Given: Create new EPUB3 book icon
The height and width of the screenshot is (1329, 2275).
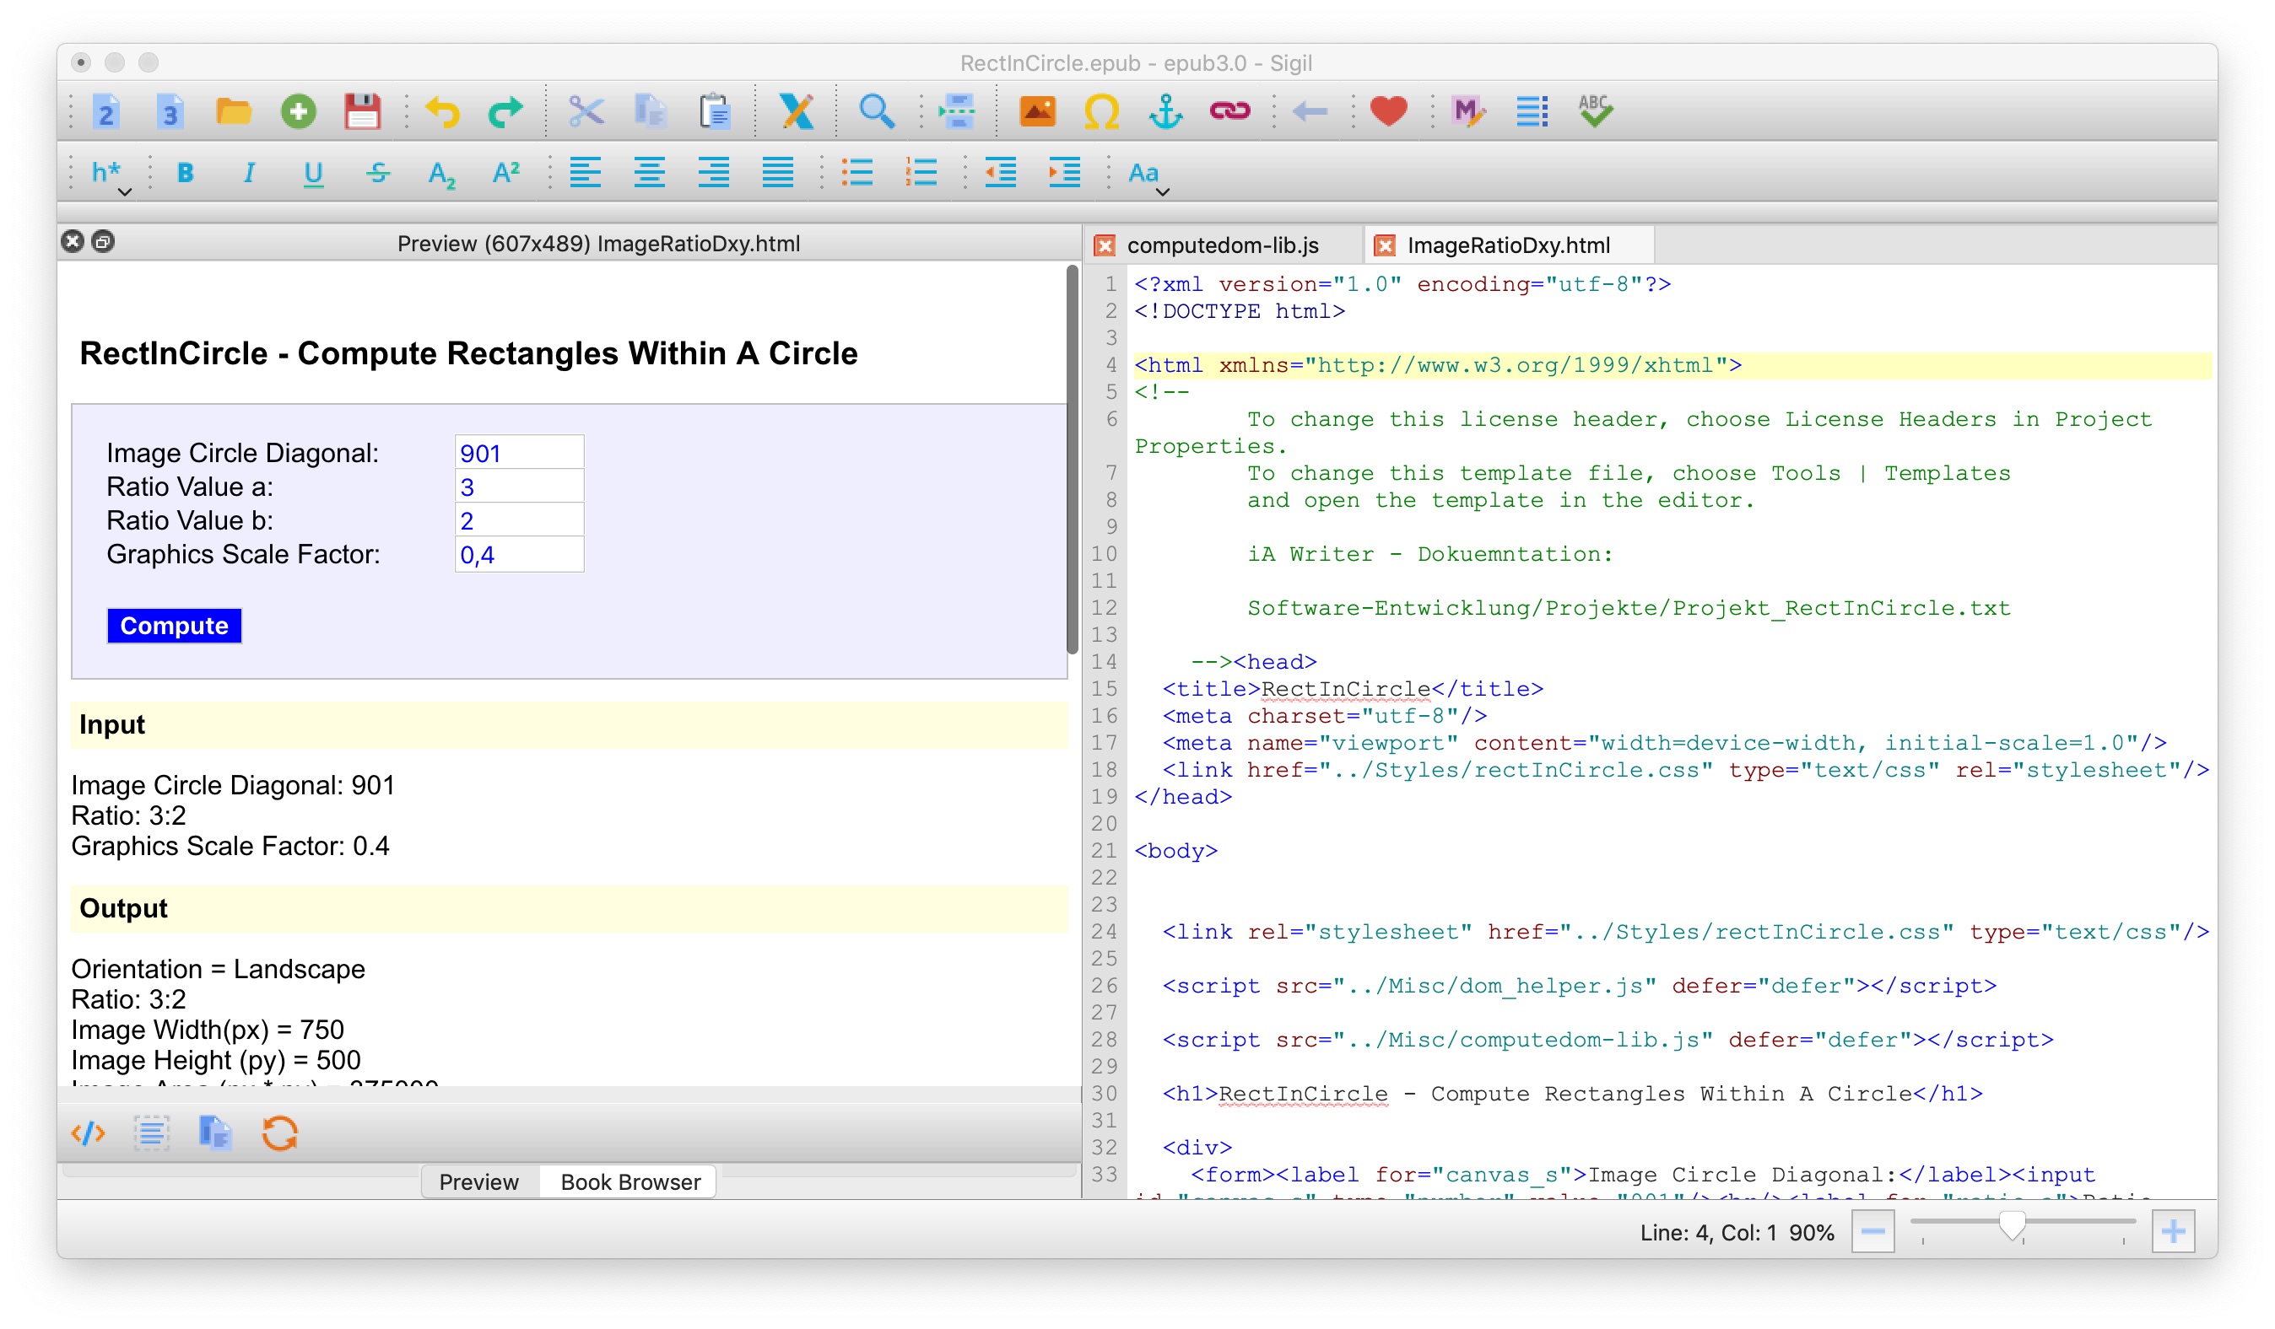Looking at the screenshot, I should [x=170, y=112].
